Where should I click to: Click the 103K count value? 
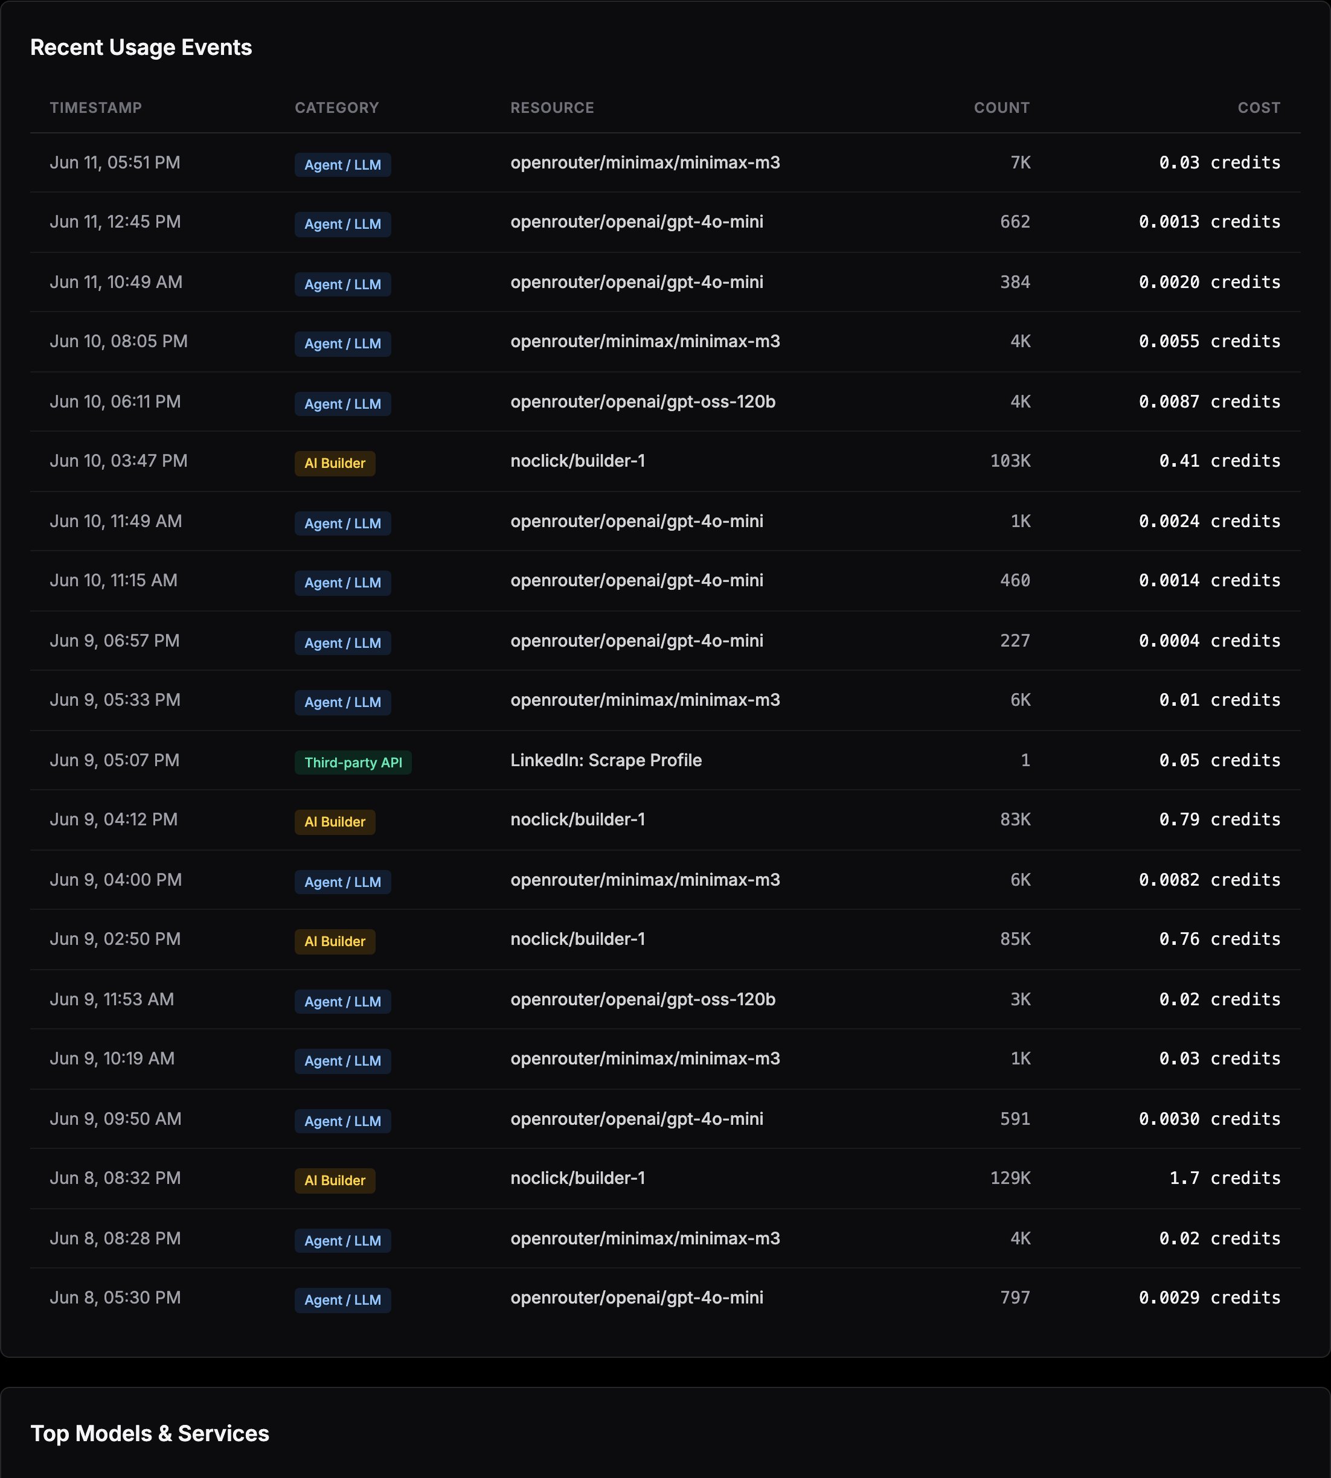[1010, 461]
